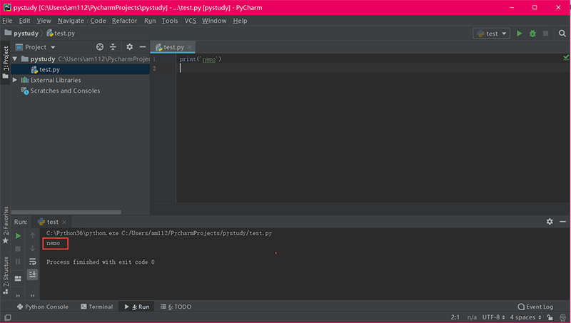Toggle scroll to end in Run console
The width and height of the screenshot is (571, 323).
tap(32, 275)
